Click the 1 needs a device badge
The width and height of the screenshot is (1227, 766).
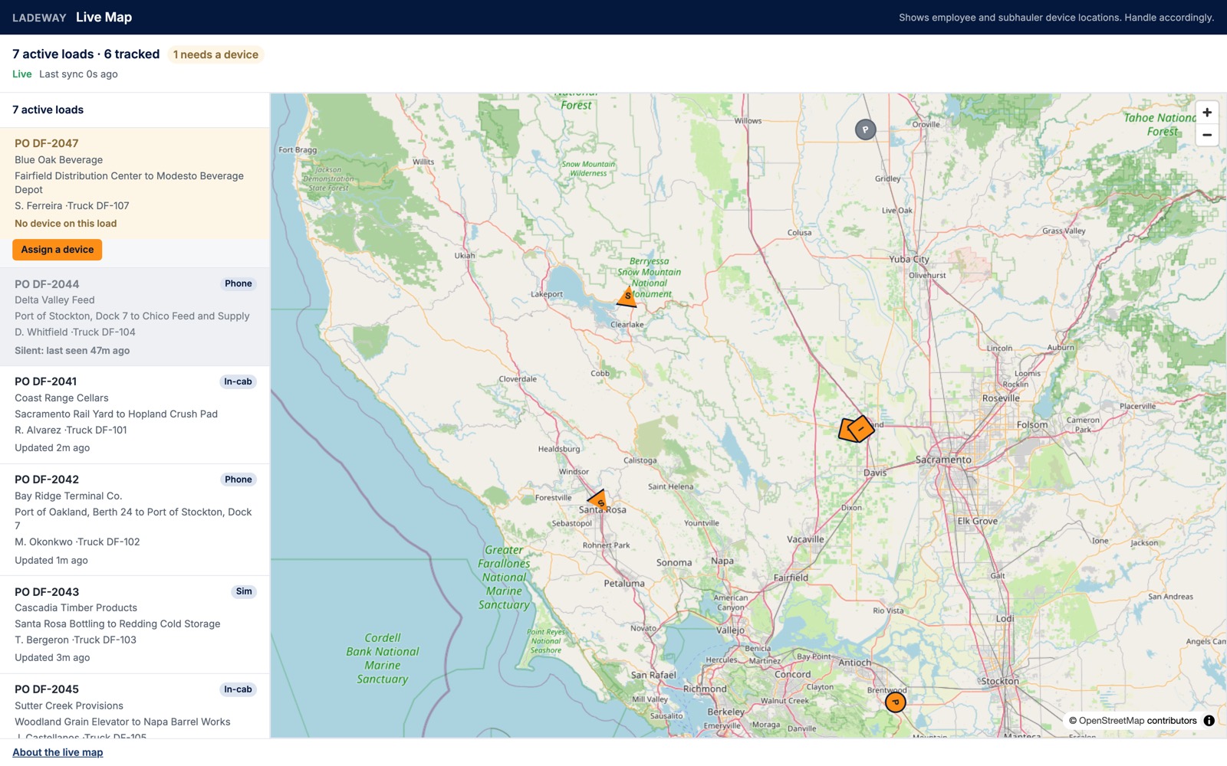click(x=215, y=54)
